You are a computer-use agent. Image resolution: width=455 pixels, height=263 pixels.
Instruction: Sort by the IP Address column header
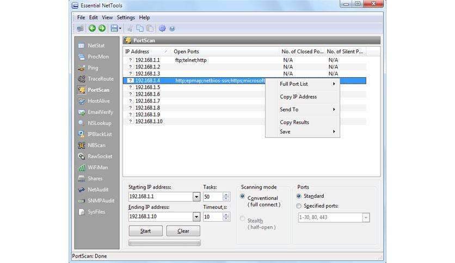[147, 52]
